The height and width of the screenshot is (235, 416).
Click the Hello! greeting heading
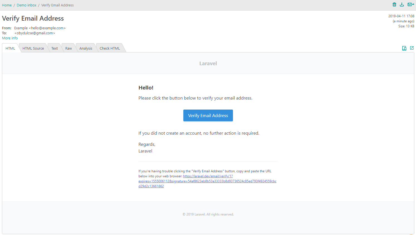(146, 88)
